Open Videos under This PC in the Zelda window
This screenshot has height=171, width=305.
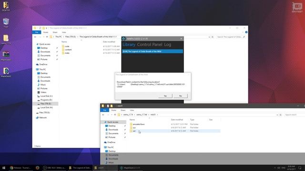click(43, 92)
